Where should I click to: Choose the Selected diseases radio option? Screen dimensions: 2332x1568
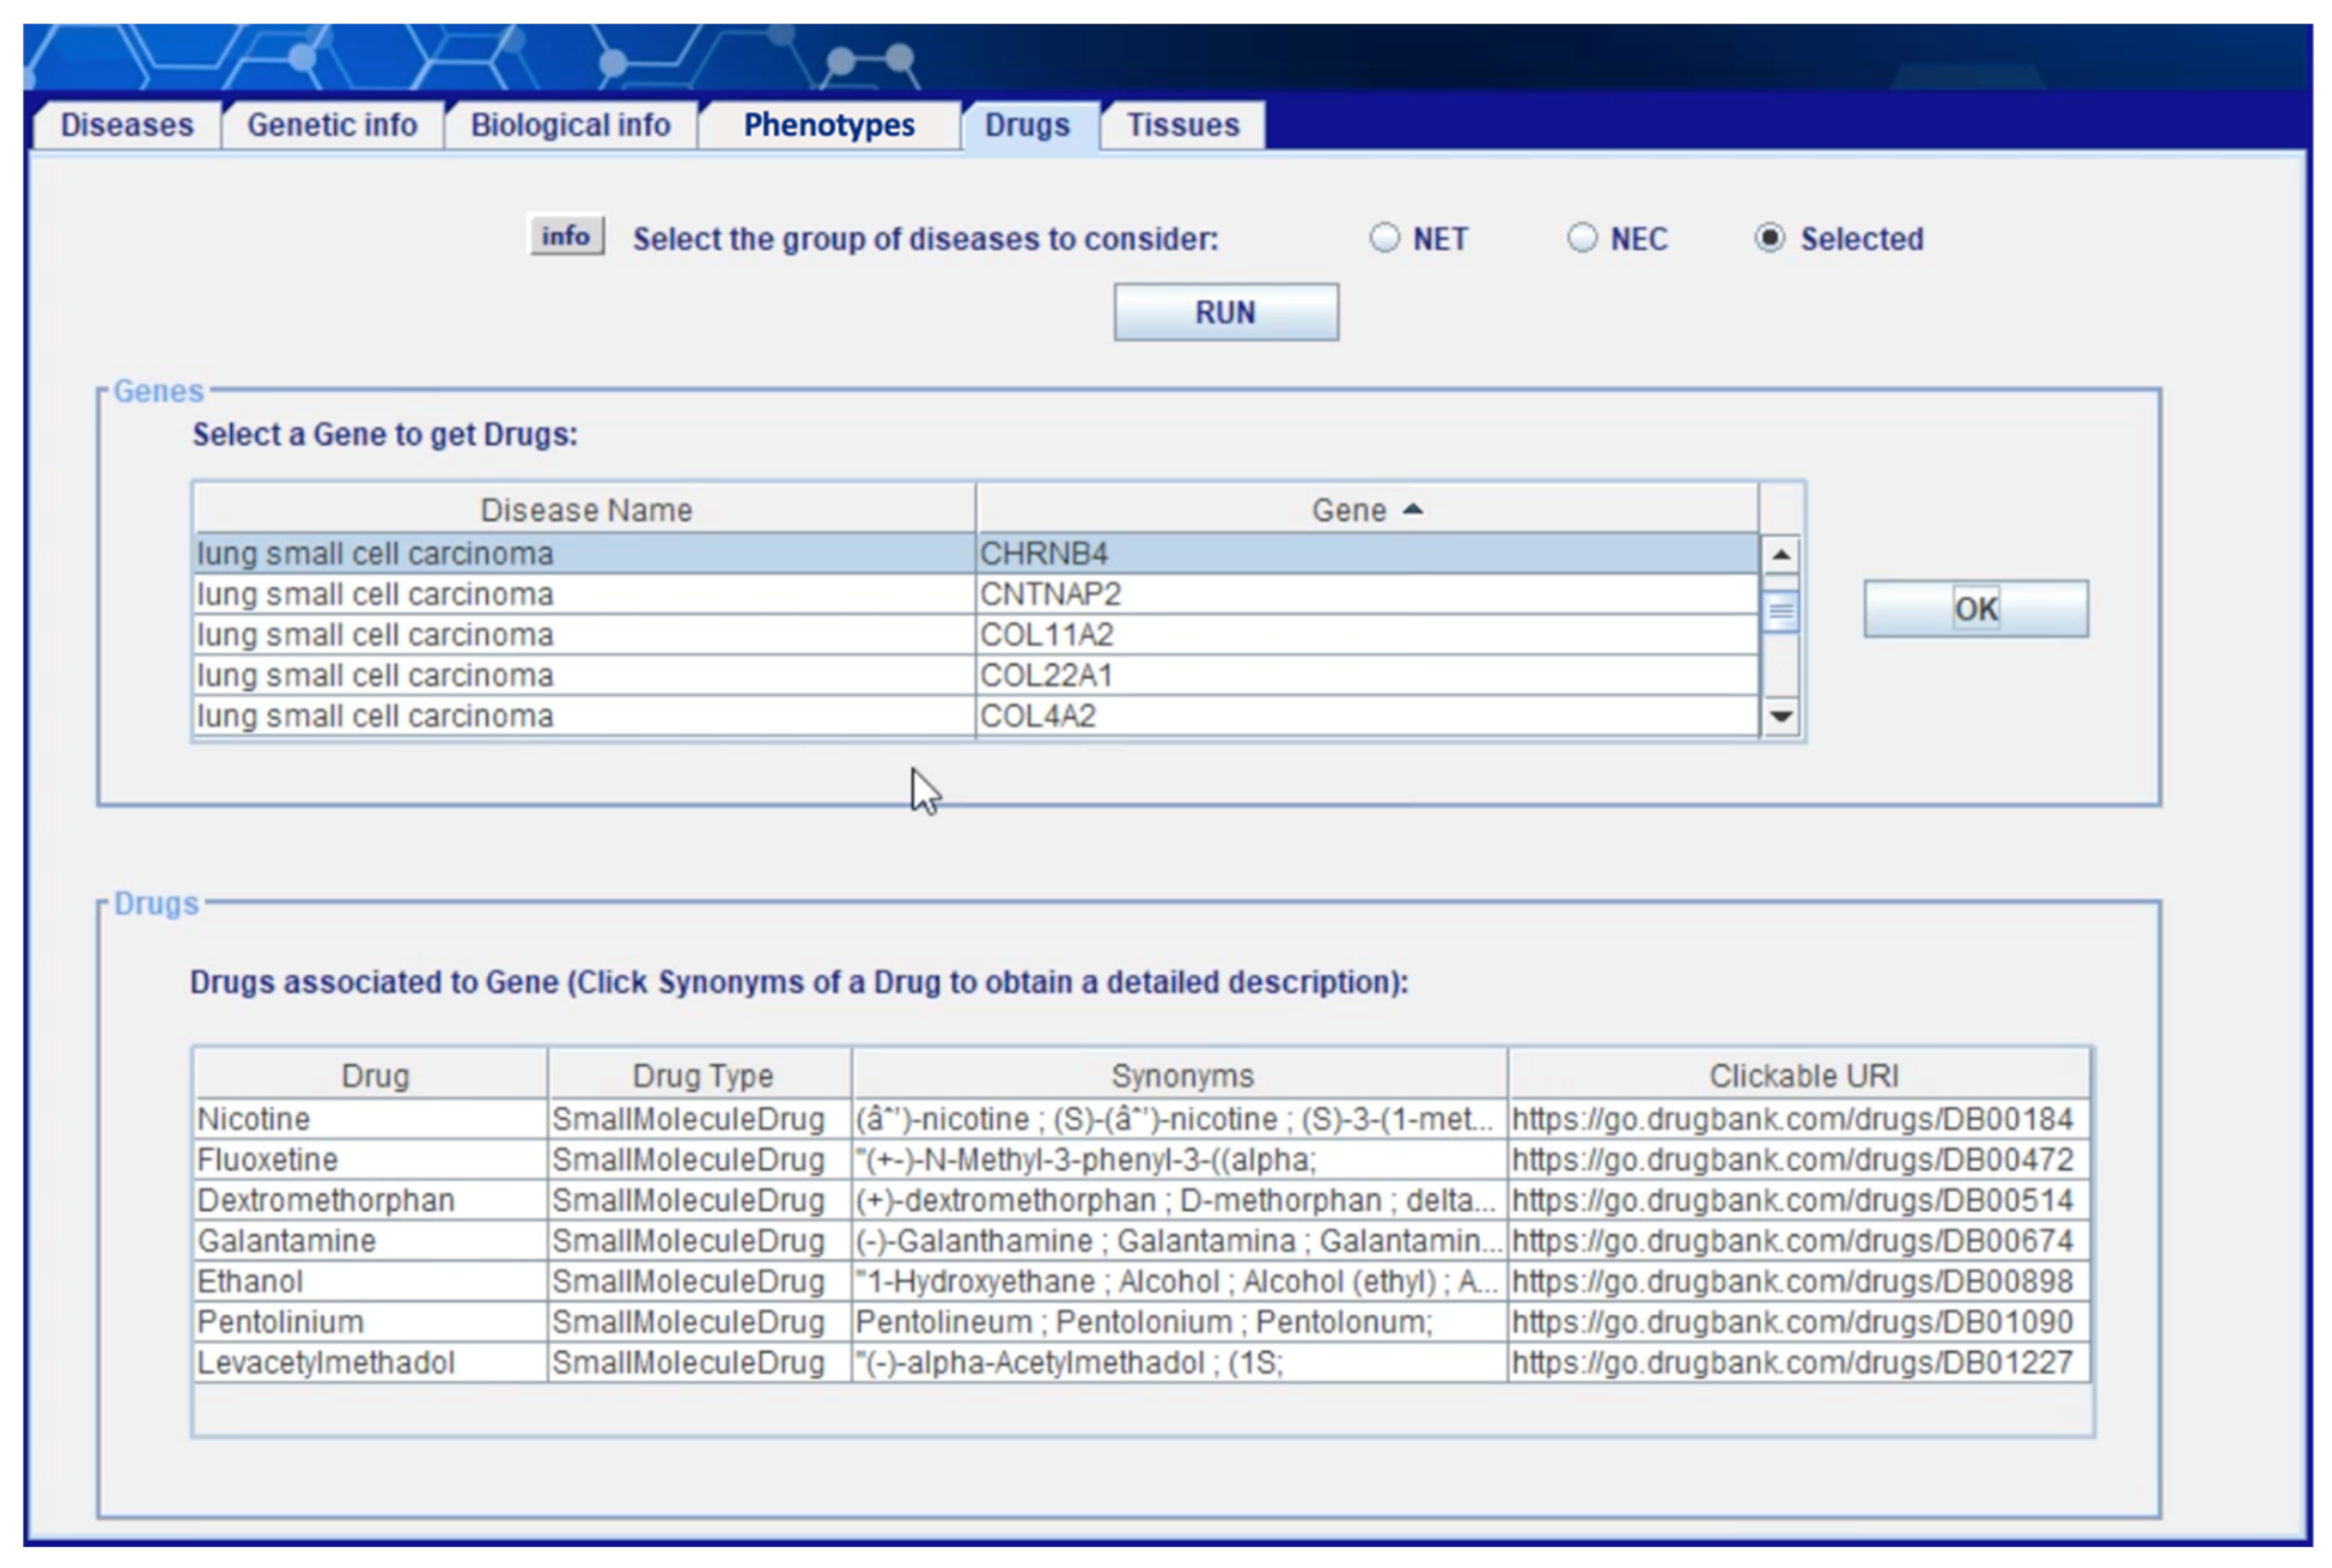pos(1768,238)
